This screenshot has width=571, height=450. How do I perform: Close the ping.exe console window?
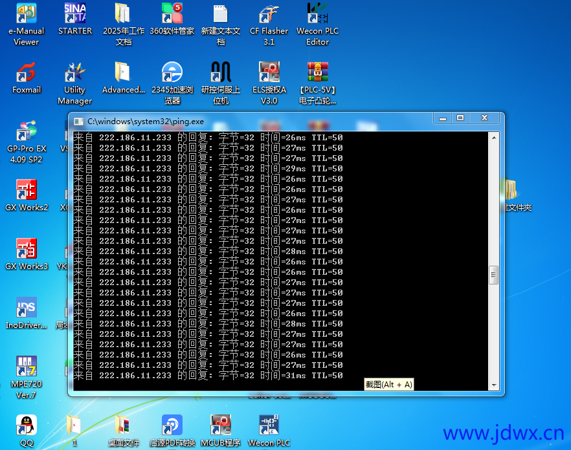484,118
